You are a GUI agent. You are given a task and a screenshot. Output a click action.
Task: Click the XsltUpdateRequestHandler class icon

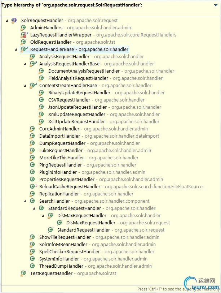tap(41, 121)
